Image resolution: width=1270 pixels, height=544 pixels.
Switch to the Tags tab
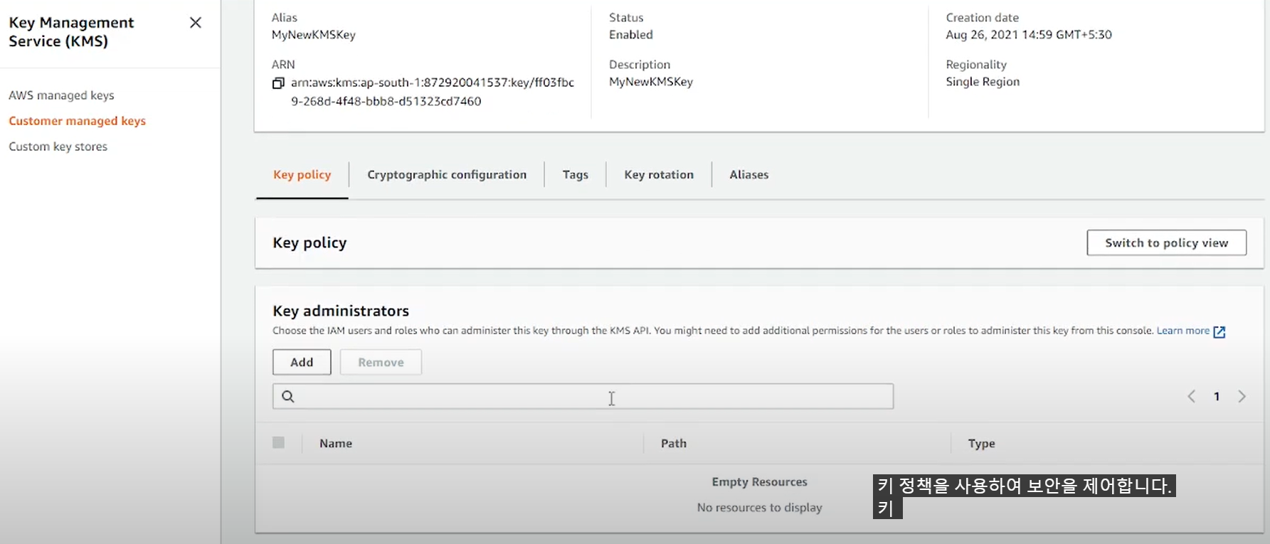576,174
